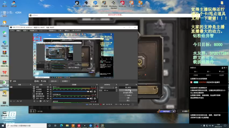This screenshot has height=128, width=229.
Task: Pop out the sources dock panel
Action: [x=50, y=84]
